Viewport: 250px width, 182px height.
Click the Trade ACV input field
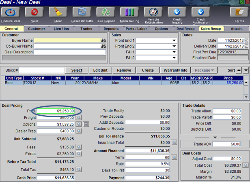coord(227,144)
